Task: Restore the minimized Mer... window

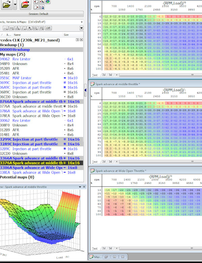Action: 106,257
